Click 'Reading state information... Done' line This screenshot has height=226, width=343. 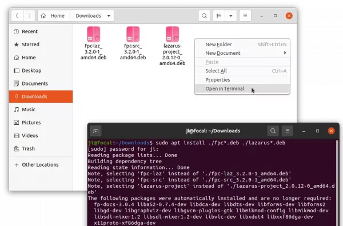click(138, 167)
